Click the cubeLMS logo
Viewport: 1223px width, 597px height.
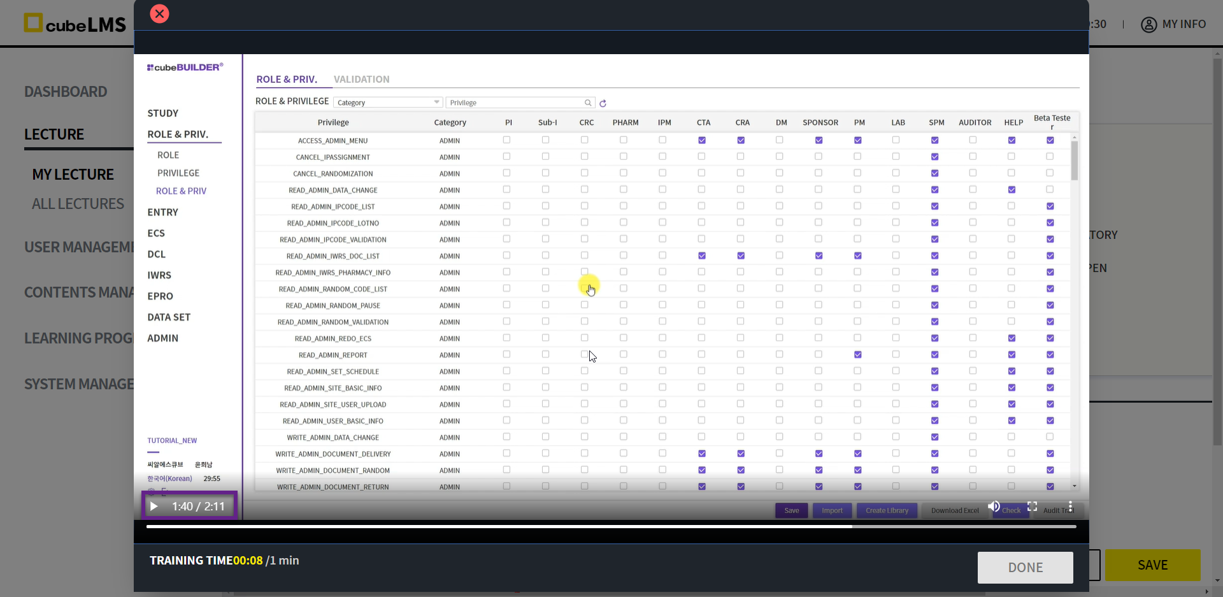(x=75, y=24)
